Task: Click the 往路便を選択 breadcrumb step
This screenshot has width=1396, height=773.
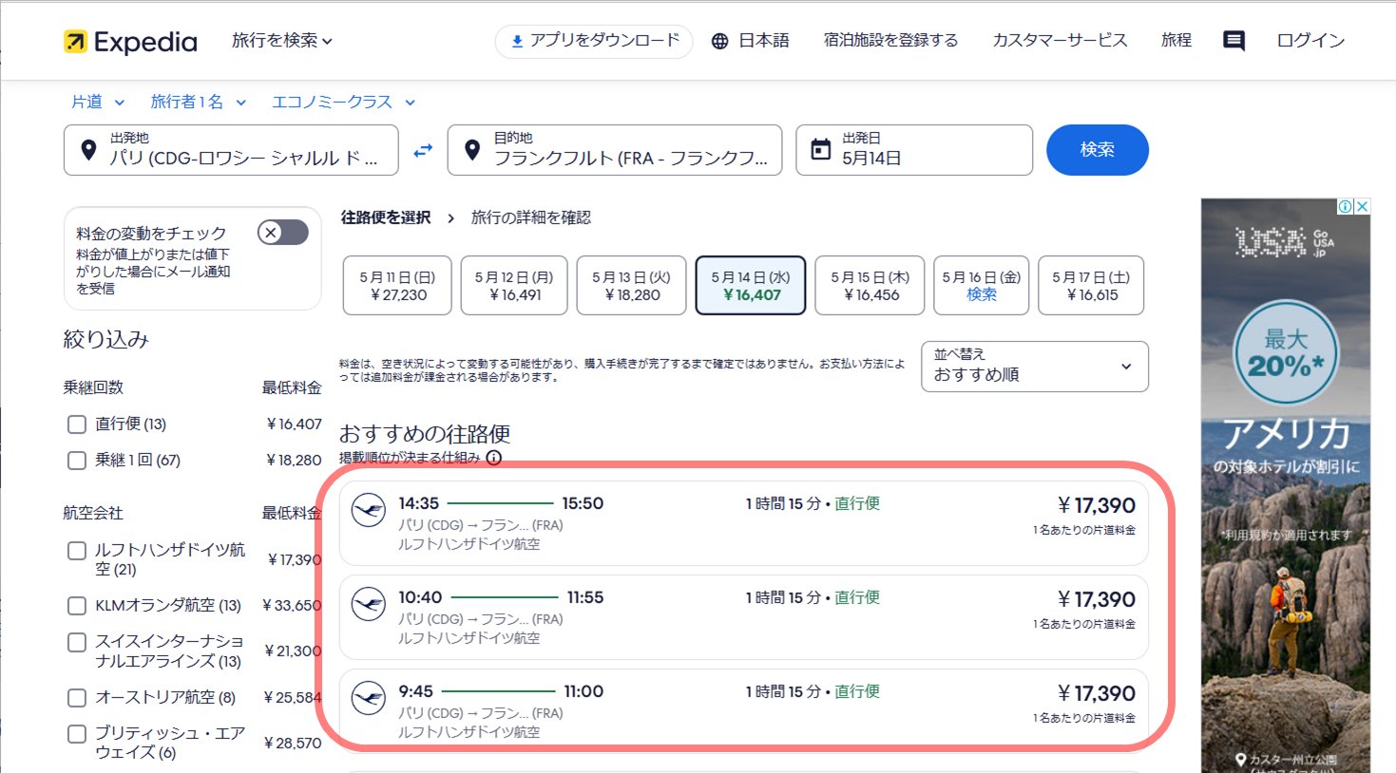Action: [x=386, y=217]
